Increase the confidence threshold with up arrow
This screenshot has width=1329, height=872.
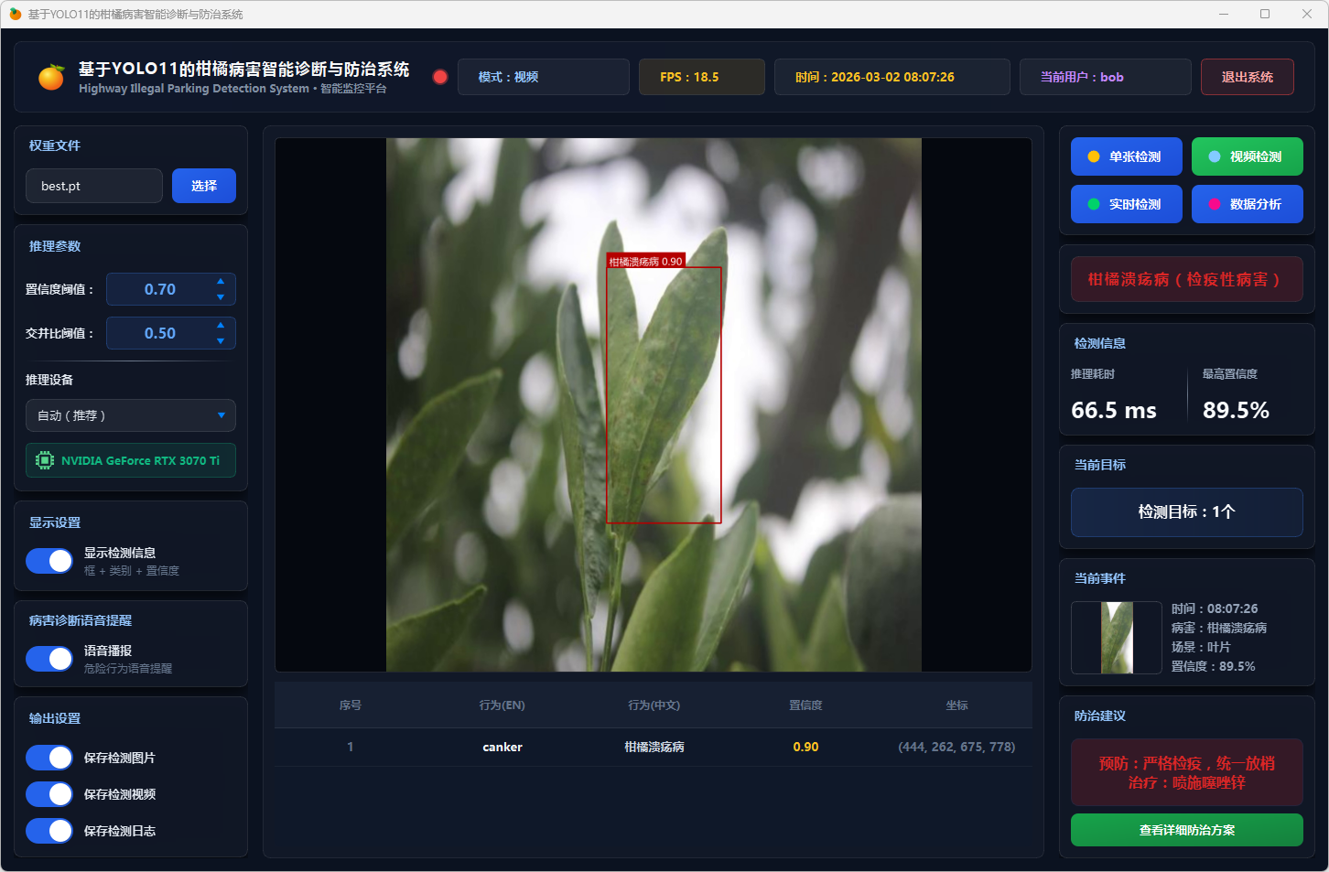pyautogui.click(x=221, y=282)
